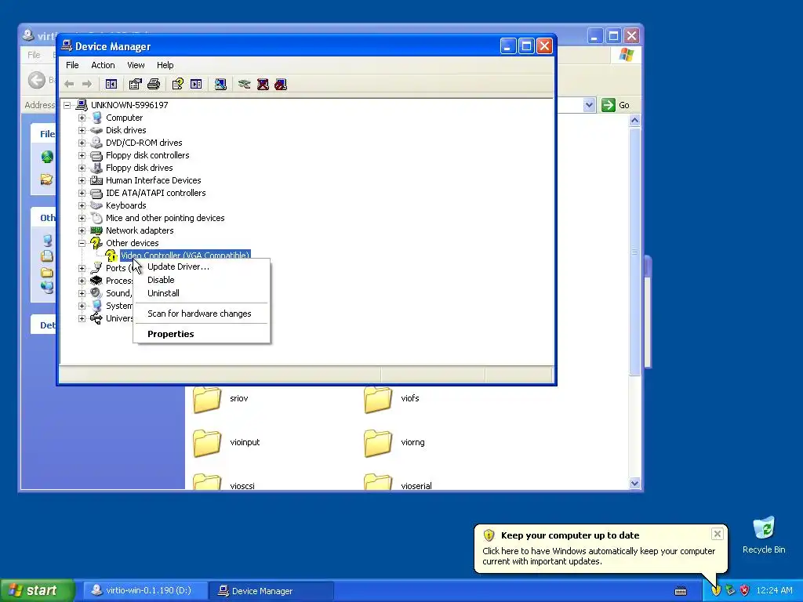This screenshot has width=803, height=602.
Task: Click the Other devices question mark icon
Action: pyautogui.click(x=96, y=243)
